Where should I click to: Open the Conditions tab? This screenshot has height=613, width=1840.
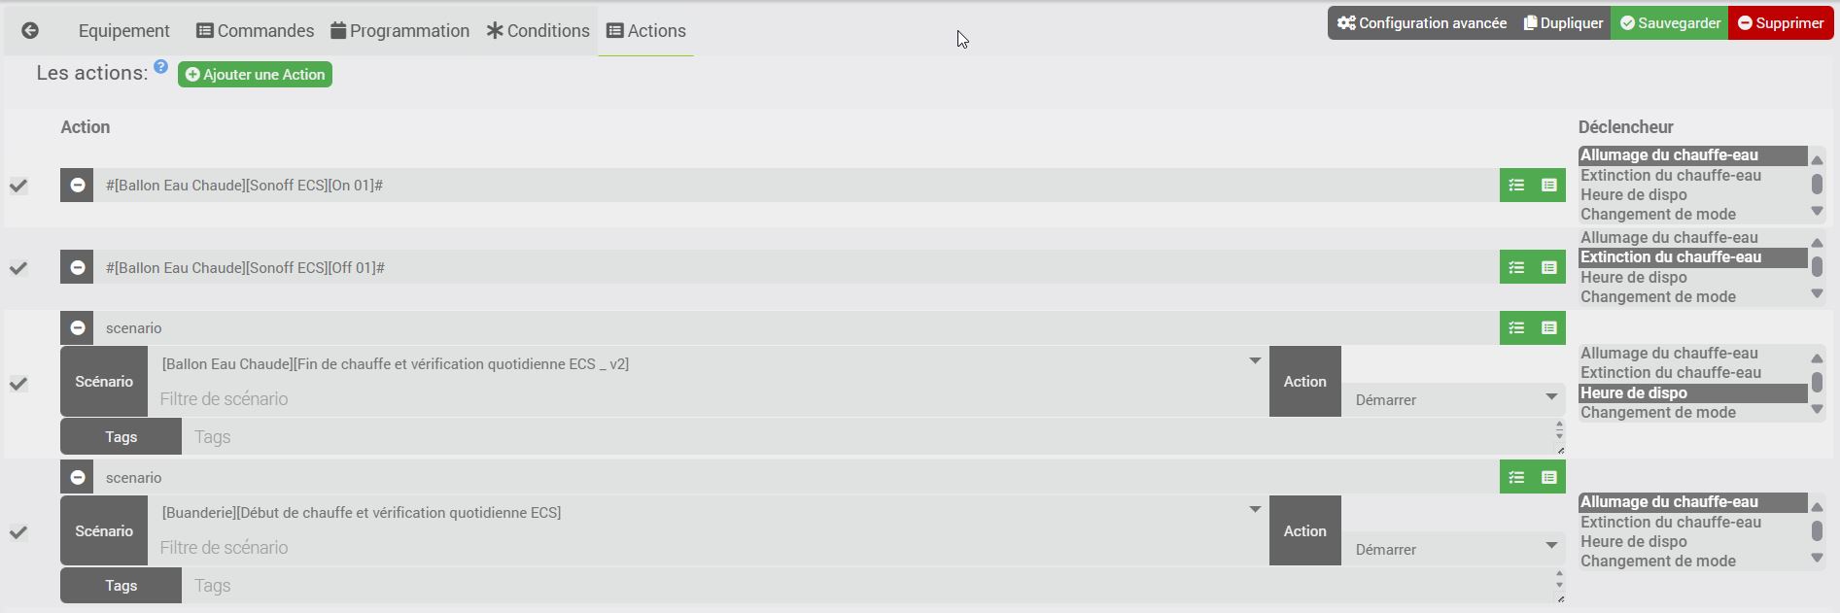click(x=538, y=31)
